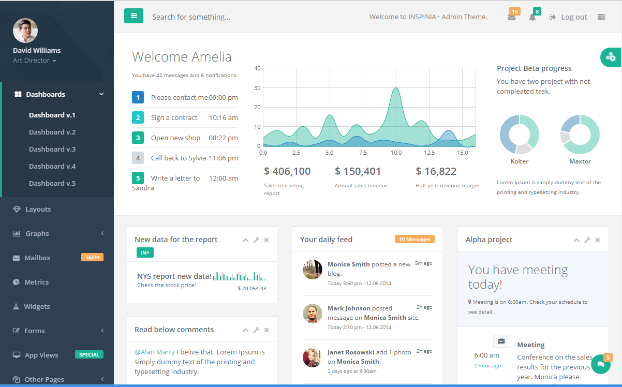Close the New data for the report panel
The height and width of the screenshot is (387, 622).
(x=266, y=240)
